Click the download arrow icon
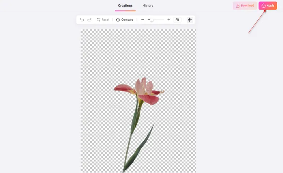Screen dimensions: 283x173 pos(238,6)
